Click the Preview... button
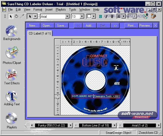This screenshot has height=136, width=163. coord(146,26)
